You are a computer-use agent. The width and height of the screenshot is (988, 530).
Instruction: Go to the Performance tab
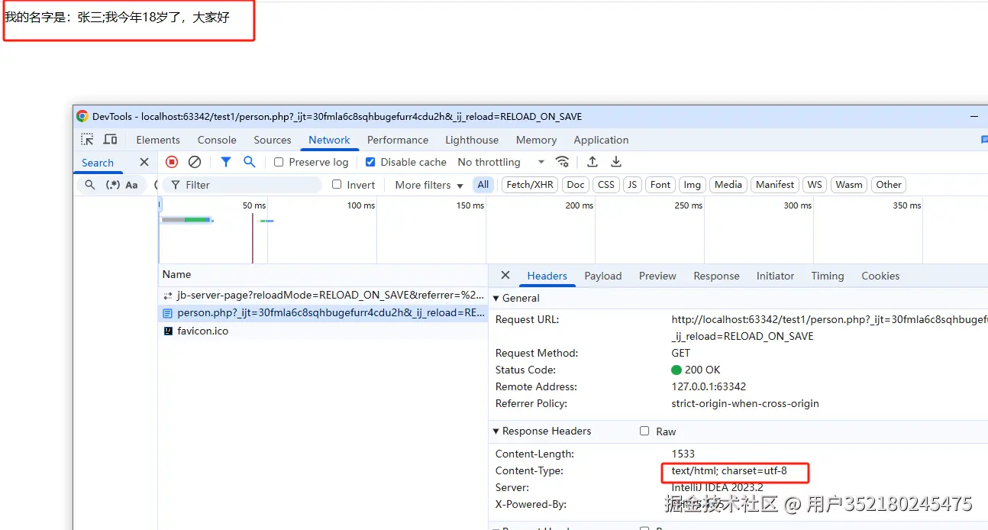tap(398, 140)
